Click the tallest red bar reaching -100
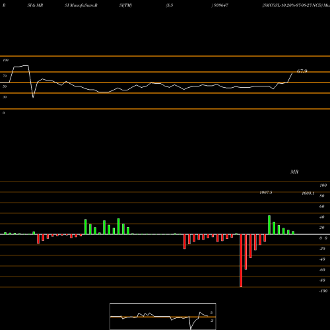This screenshot has width=330, height=330. (x=241, y=261)
